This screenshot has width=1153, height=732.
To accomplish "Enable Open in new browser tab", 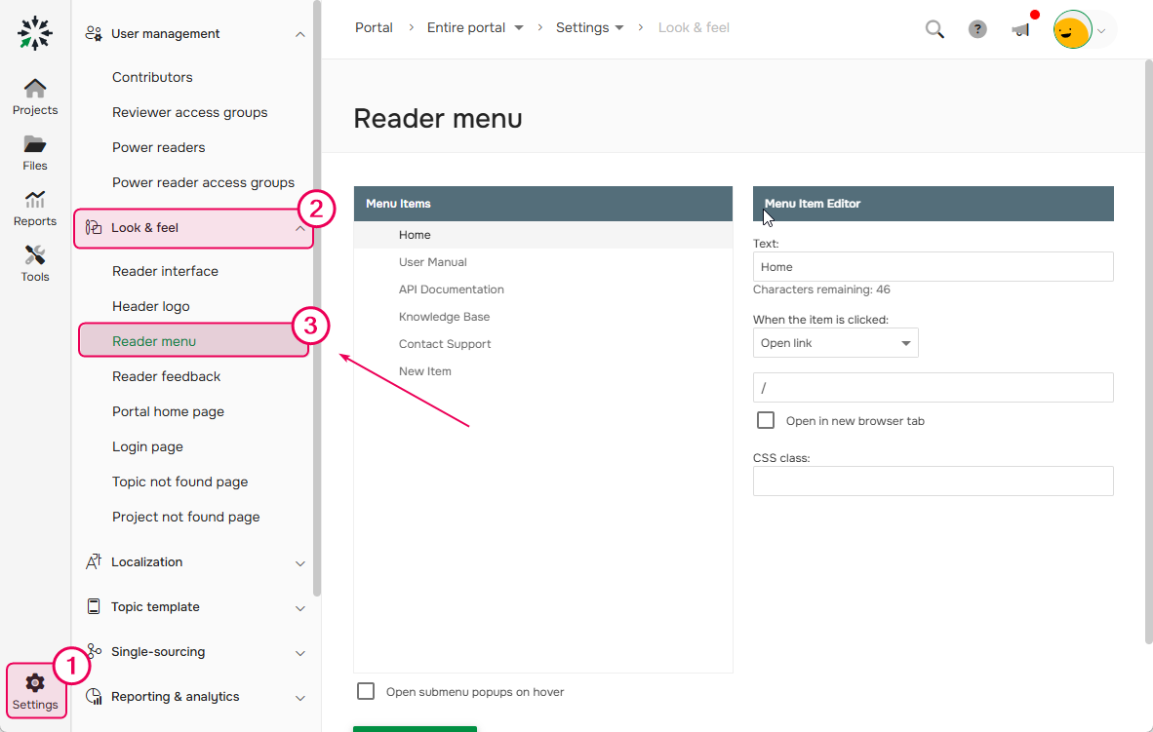I will point(766,420).
